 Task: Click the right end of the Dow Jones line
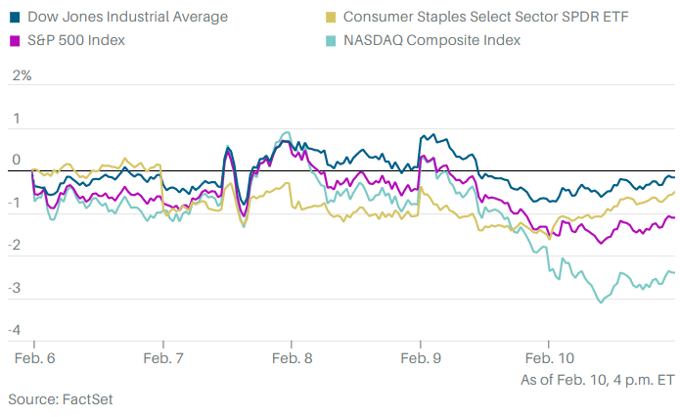(x=673, y=178)
